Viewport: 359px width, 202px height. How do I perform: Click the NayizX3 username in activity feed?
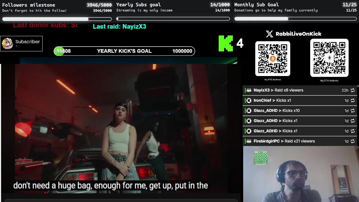[x=261, y=90]
